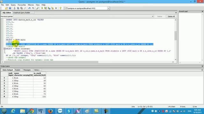The height and width of the screenshot is (114, 204).
Task: Open File Explorer from the taskbar
Action: click(x=23, y=111)
